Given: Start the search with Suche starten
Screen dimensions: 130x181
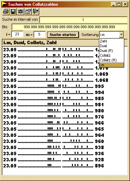Looking at the screenshot, I should (63, 35).
